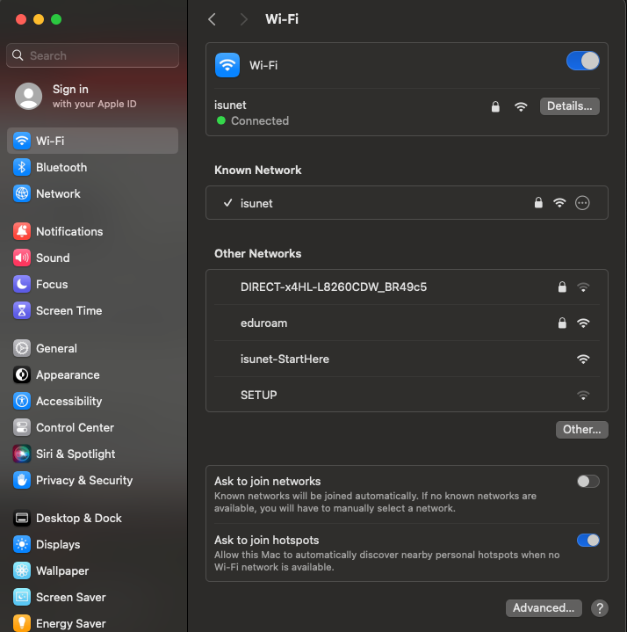
Task: Join the DIRECT-x4HL-L8260CDW_BR49c5 network
Action: (407, 287)
